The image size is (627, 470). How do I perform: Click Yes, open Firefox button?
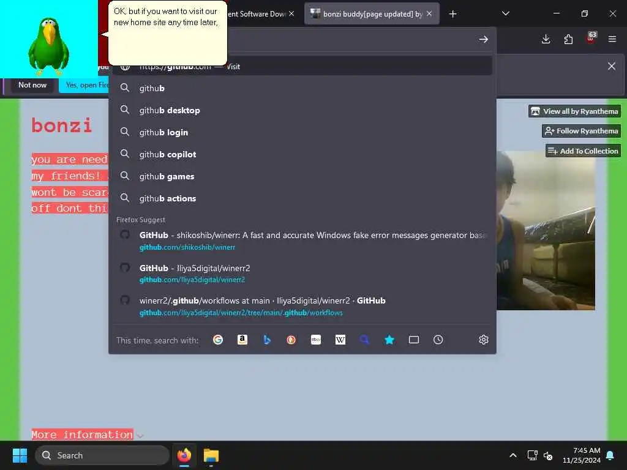84,85
